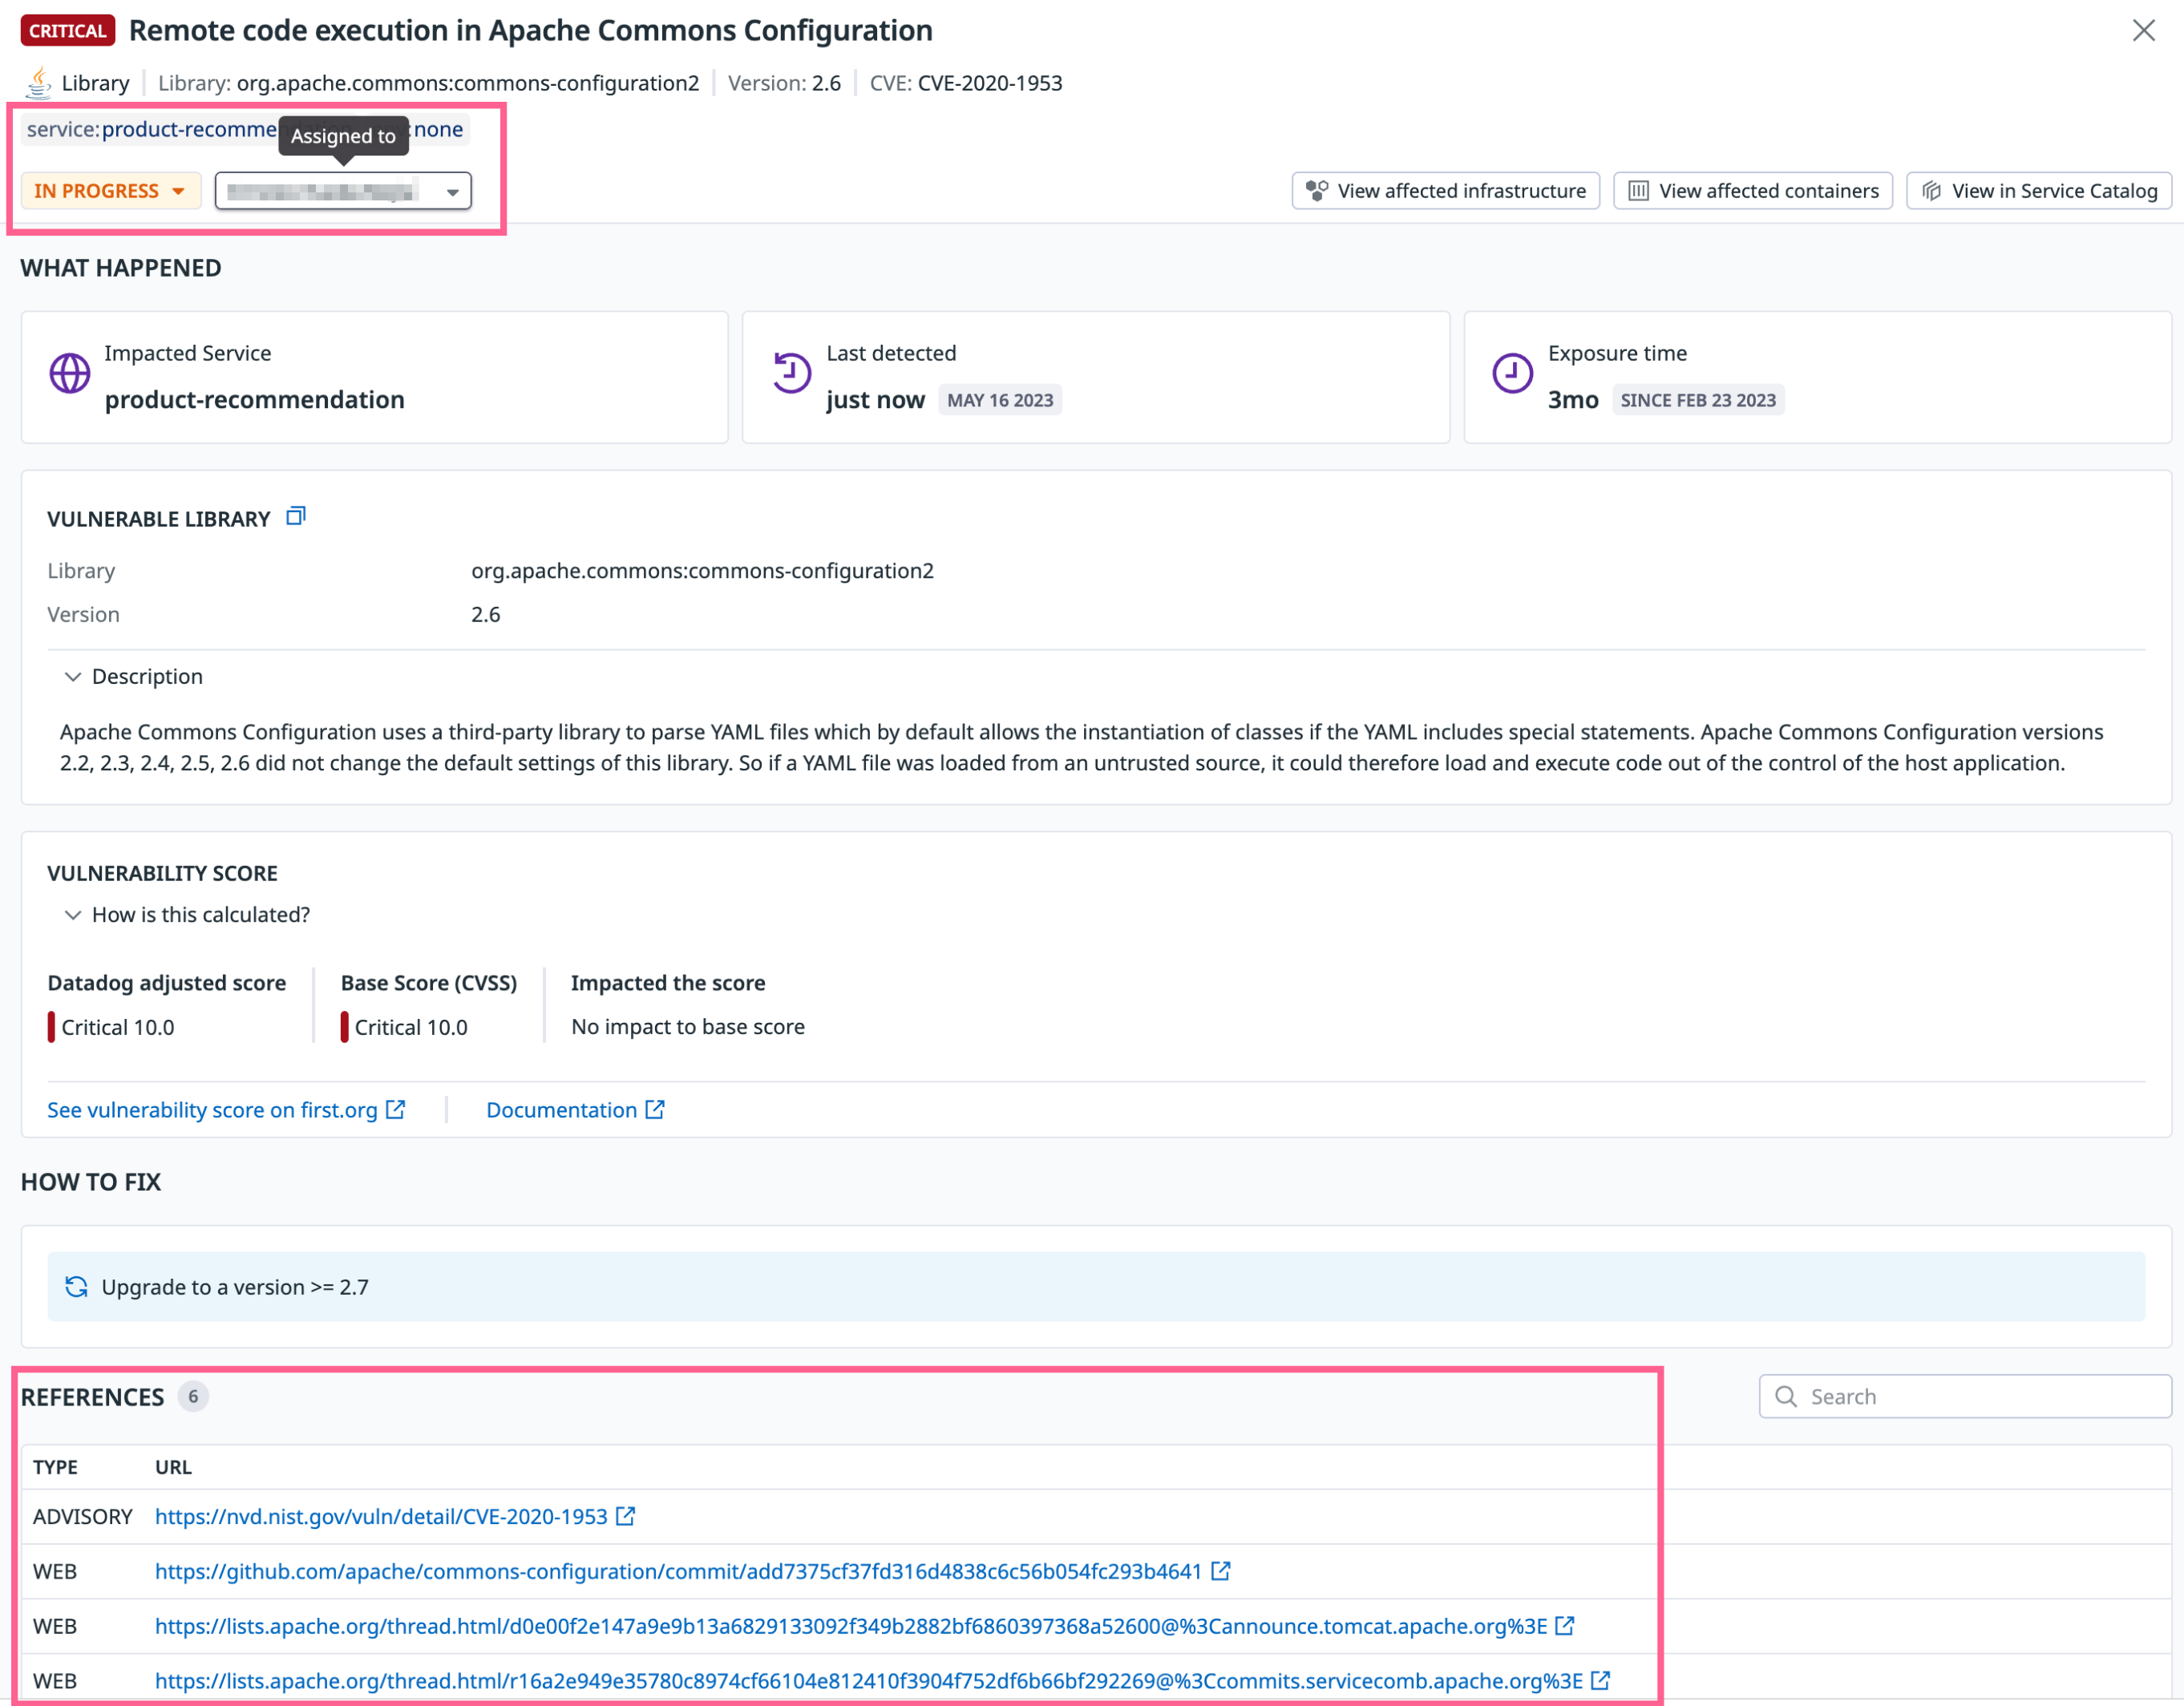
Task: Close the vulnerability detail panel
Action: [2143, 30]
